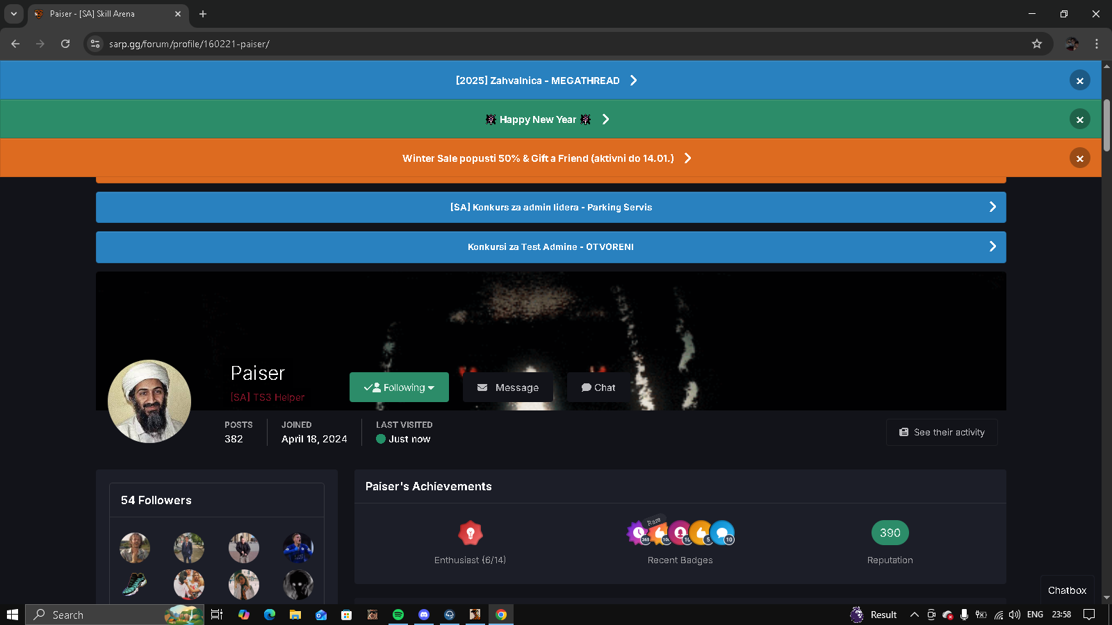The width and height of the screenshot is (1112, 625).
Task: Expand the Konkursi za Test Admine banner
Action: (992, 247)
